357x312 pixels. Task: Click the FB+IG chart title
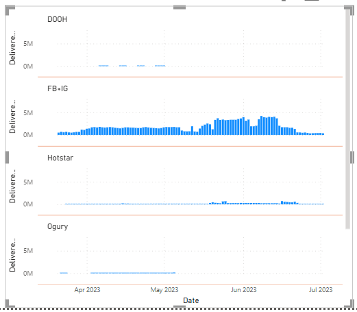58,88
